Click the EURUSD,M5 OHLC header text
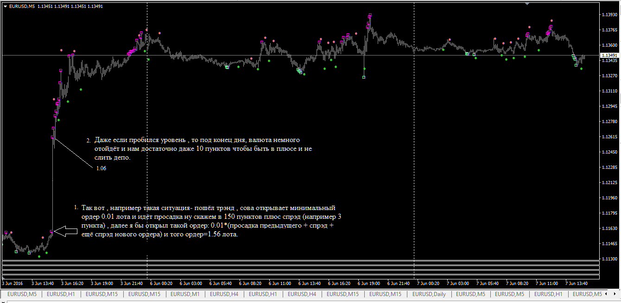The height and width of the screenshot is (303, 621). click(x=56, y=6)
